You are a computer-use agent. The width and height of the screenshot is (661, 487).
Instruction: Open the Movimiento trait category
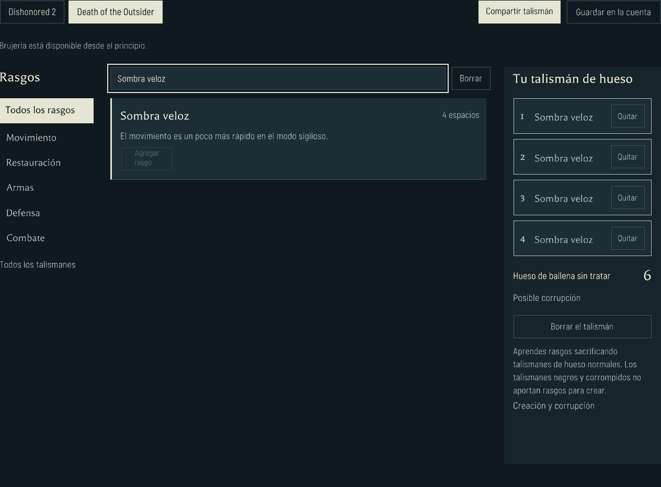31,137
